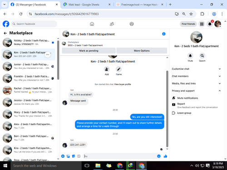
Task: Open the emoji picker in message box
Action: tap(159, 156)
